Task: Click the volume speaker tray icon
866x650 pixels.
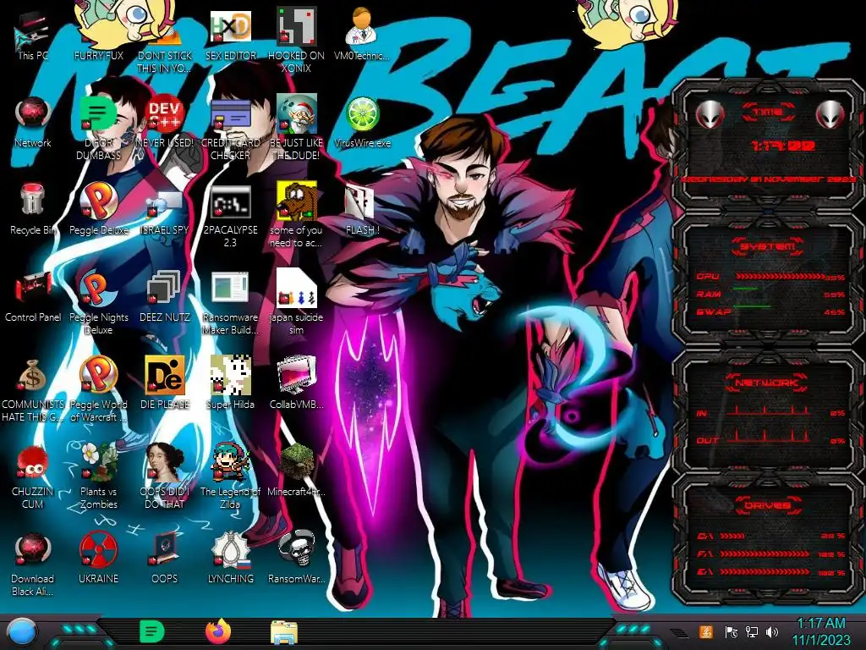Action: 772,631
